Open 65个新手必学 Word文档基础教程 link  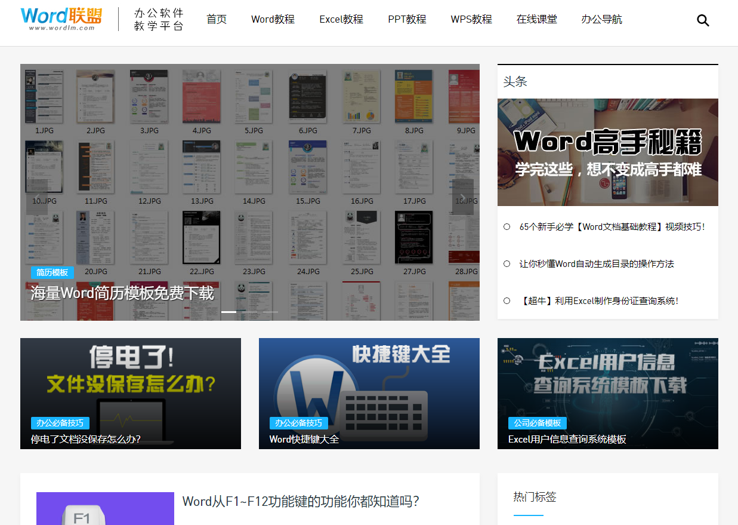coord(612,227)
